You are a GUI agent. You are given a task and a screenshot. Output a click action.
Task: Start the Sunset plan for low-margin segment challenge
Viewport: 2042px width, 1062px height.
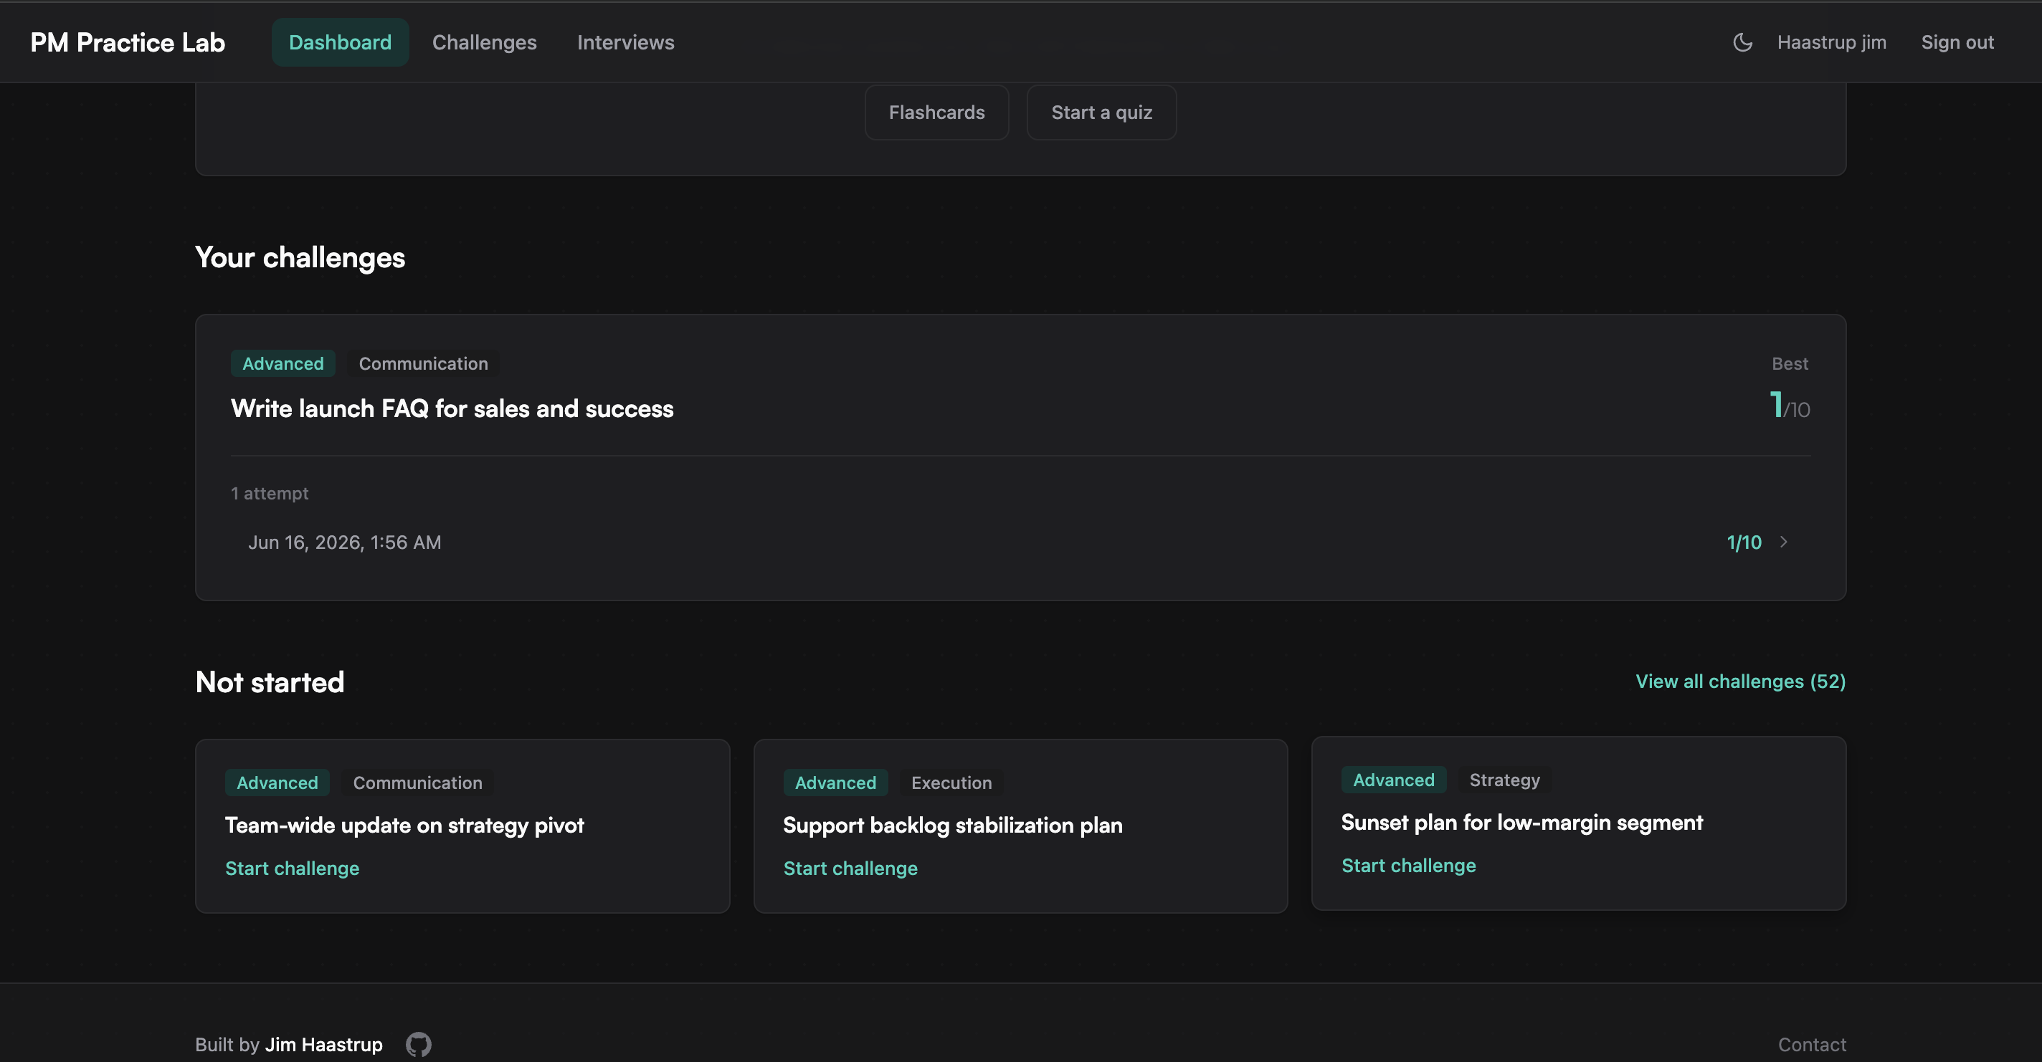tap(1408, 866)
